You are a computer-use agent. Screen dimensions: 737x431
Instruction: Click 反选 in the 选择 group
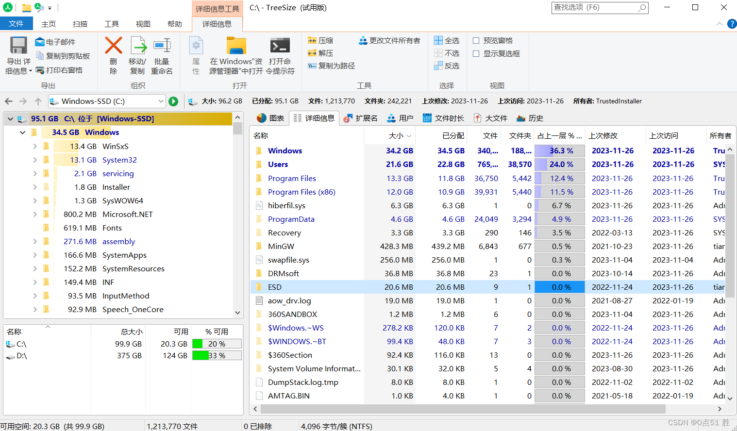click(447, 66)
